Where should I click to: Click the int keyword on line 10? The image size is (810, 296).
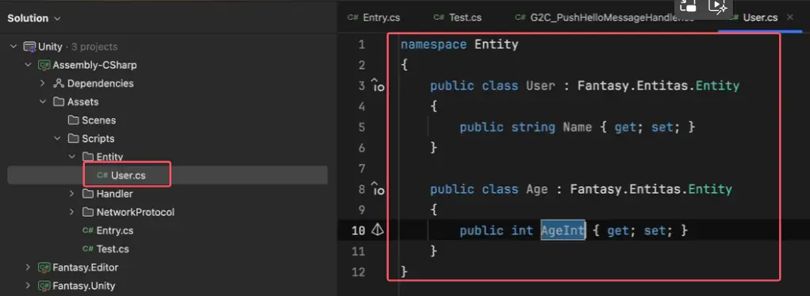click(x=522, y=230)
